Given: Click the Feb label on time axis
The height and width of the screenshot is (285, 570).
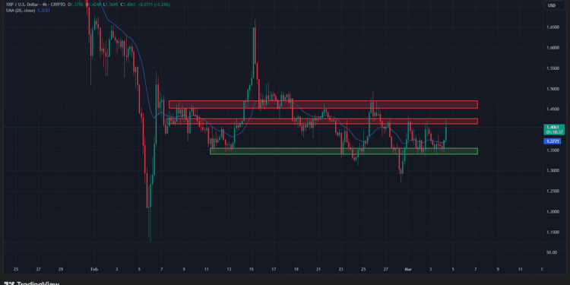Looking at the screenshot, I should [94, 269].
